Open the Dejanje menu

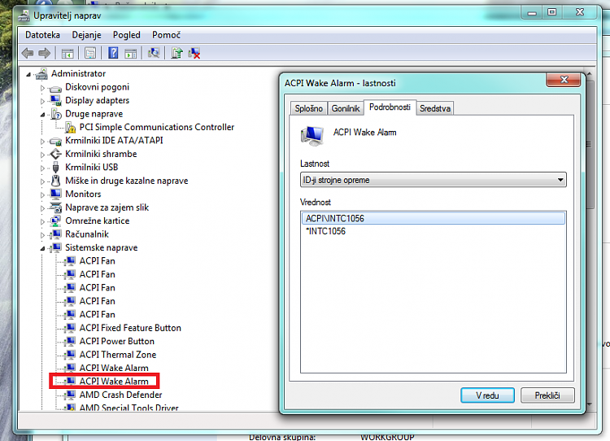point(86,35)
